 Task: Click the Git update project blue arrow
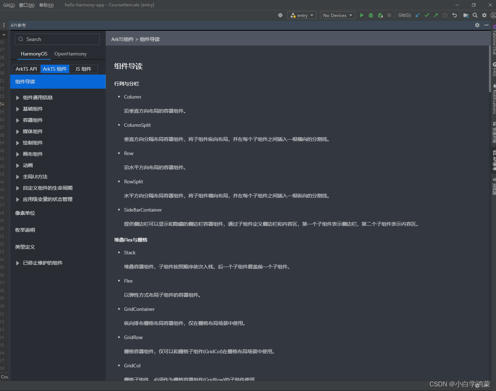click(x=418, y=15)
